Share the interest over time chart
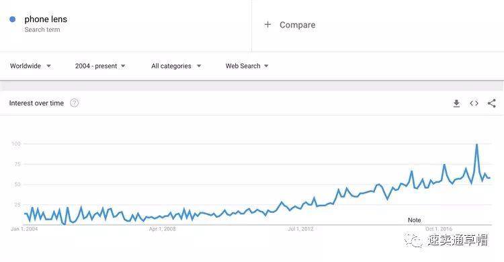This screenshot has height=262, width=504. click(491, 103)
